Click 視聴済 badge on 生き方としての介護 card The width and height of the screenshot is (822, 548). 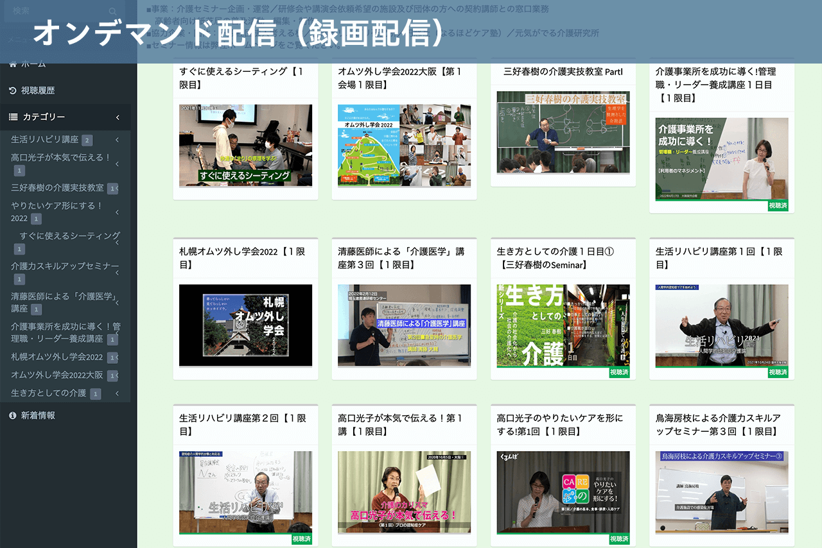(620, 372)
